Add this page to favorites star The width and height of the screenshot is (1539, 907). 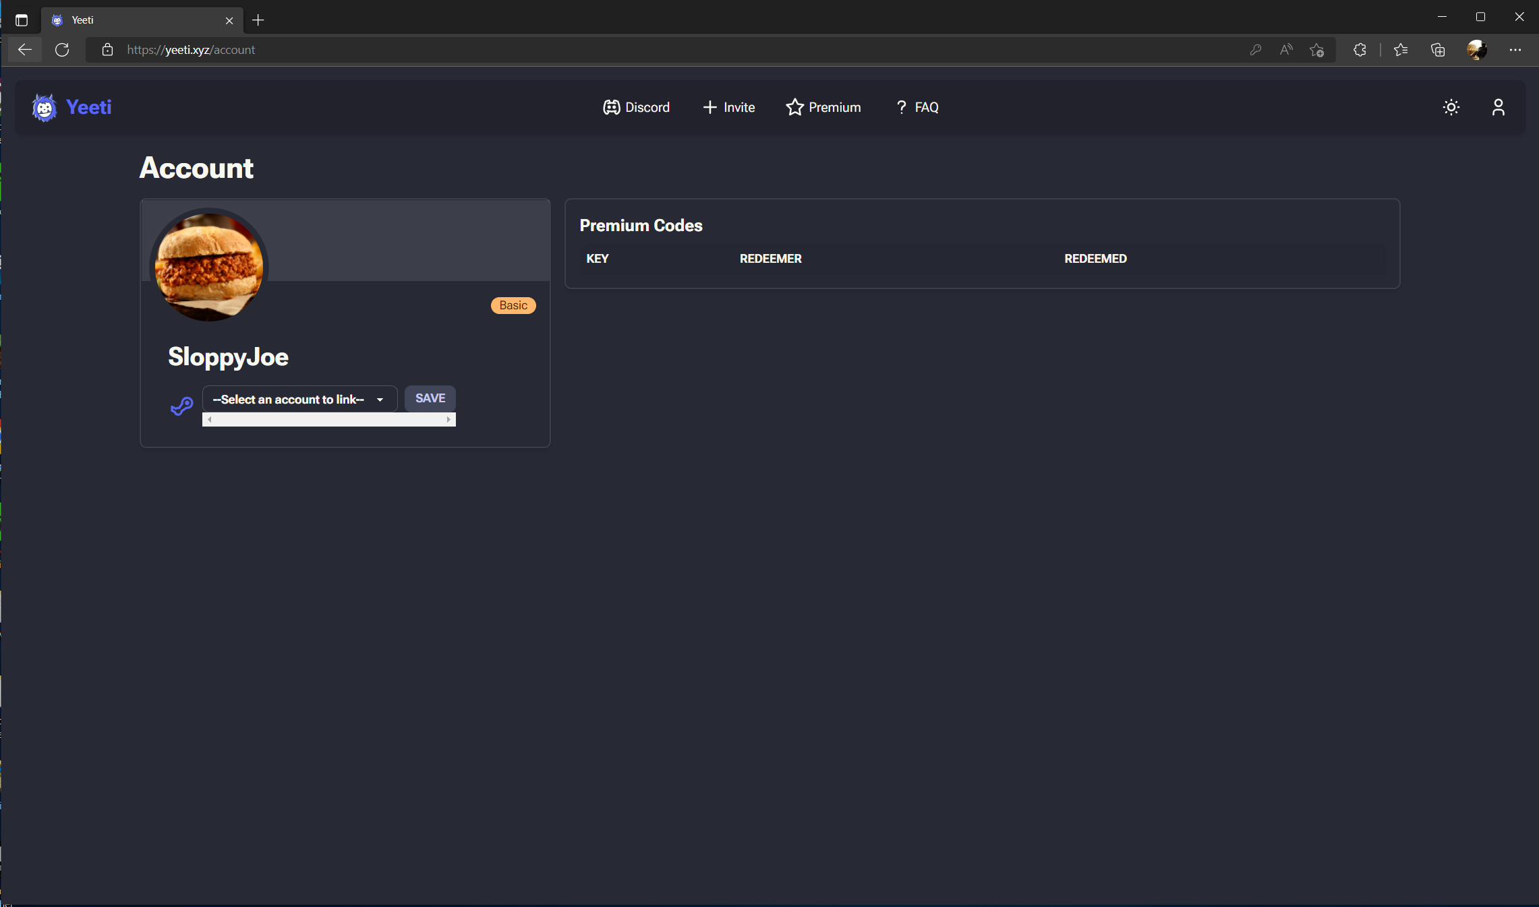pyautogui.click(x=1316, y=50)
